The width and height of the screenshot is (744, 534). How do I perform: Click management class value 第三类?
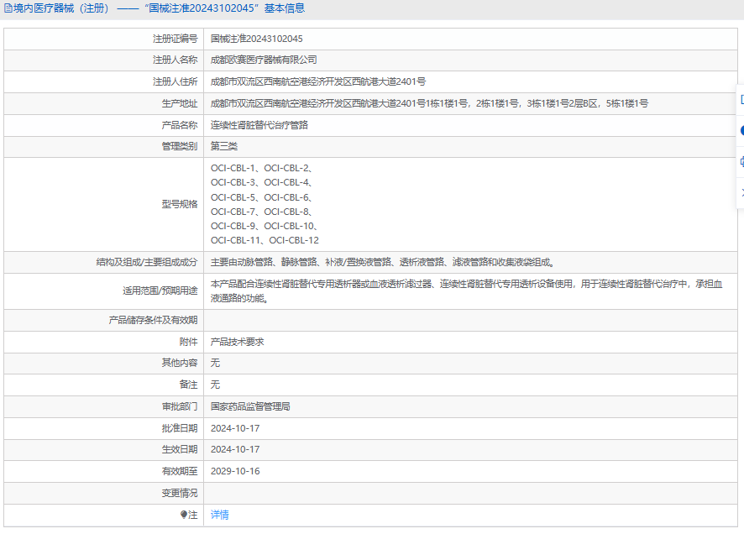click(x=224, y=146)
